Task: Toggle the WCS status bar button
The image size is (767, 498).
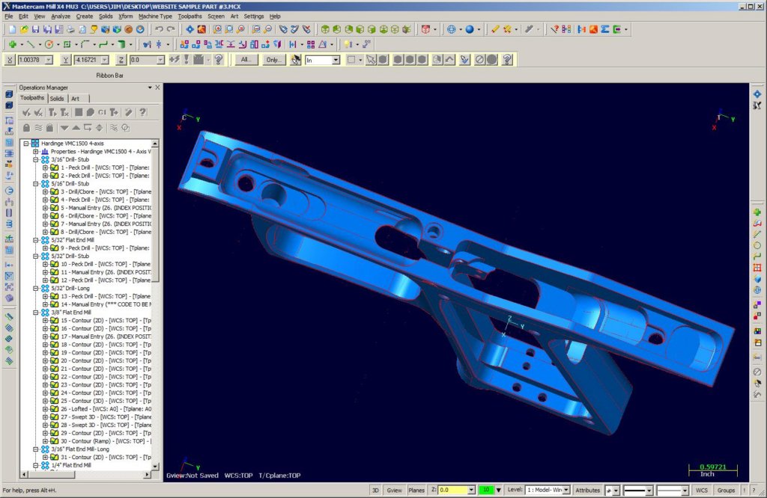Action: click(x=701, y=490)
